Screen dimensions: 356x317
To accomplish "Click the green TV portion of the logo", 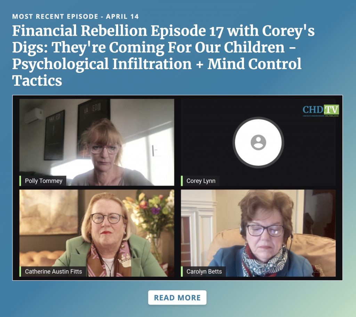I will click(331, 110).
